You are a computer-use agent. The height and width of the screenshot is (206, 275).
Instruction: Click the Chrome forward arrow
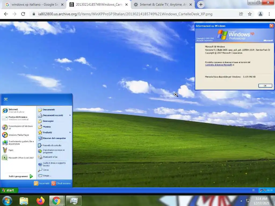(x=15, y=14)
